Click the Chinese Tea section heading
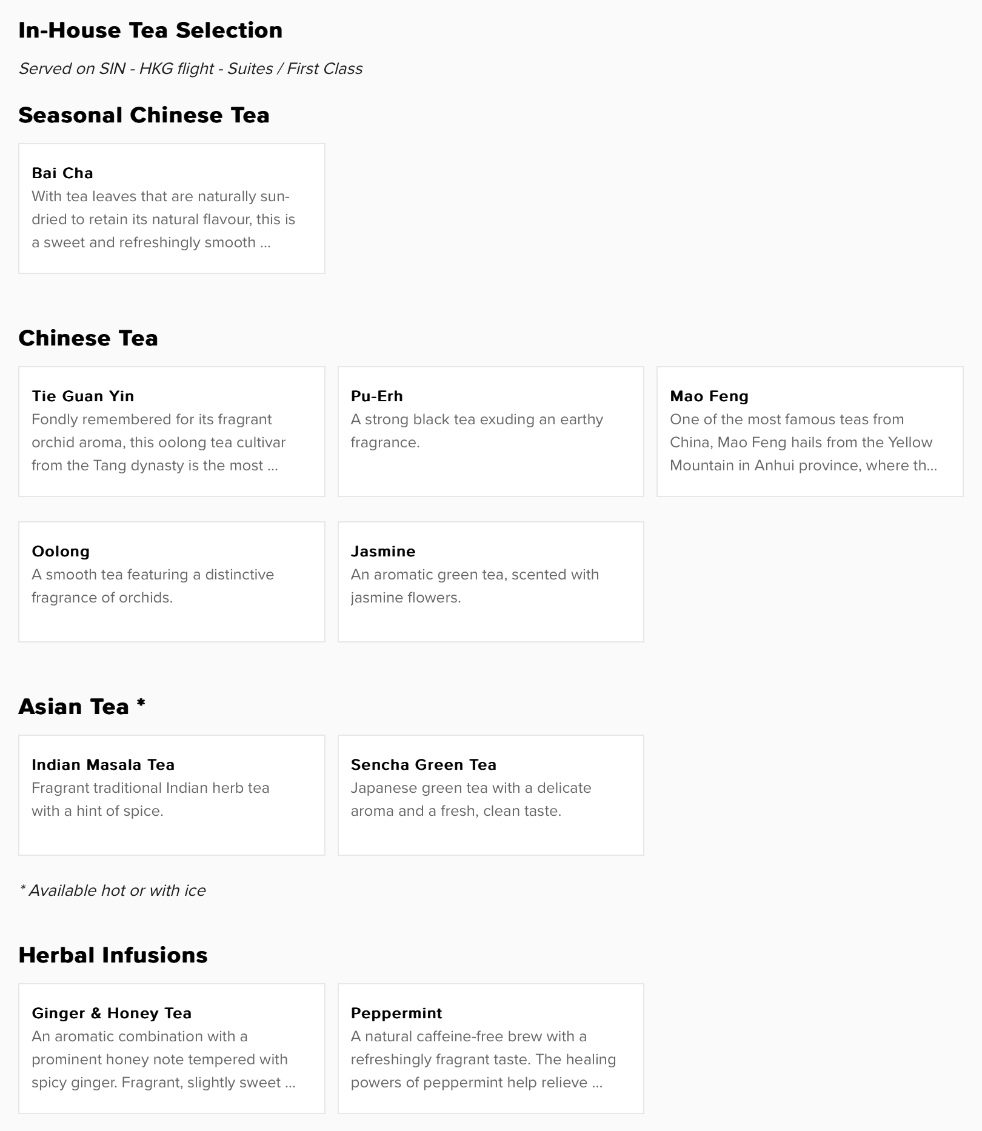This screenshot has height=1131, width=982. point(88,338)
